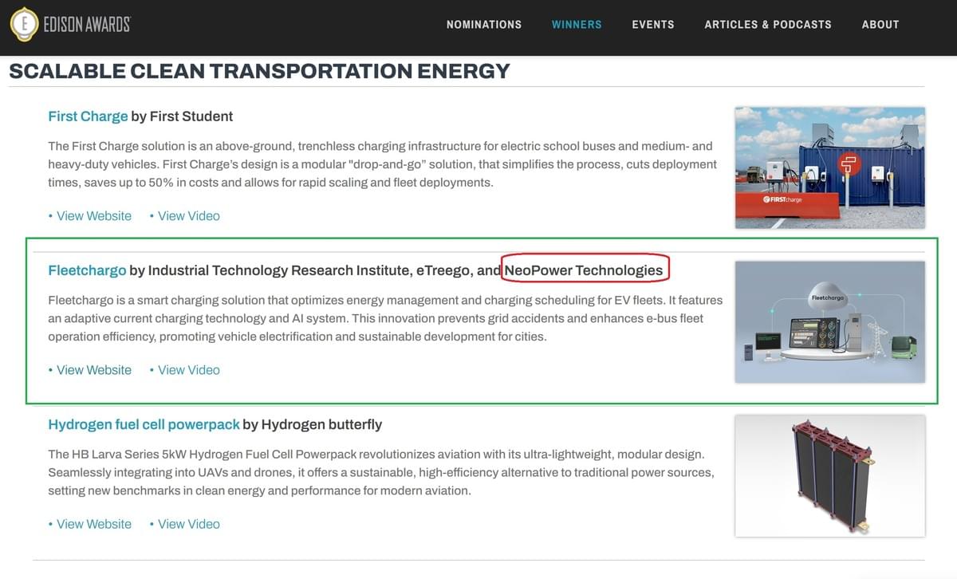Screen dimensions: 957x579
Task: Click the NeoPower Technologies text
Action: pos(584,270)
